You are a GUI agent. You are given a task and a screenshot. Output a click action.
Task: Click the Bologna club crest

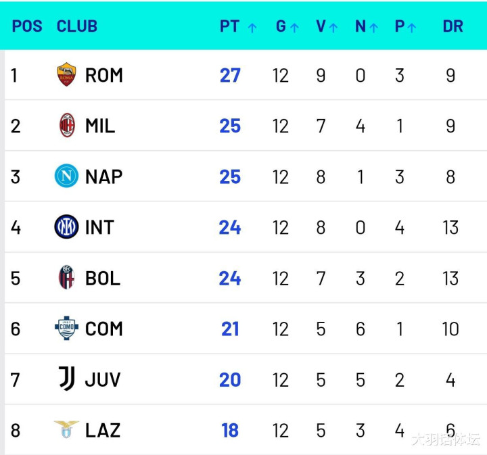66,278
